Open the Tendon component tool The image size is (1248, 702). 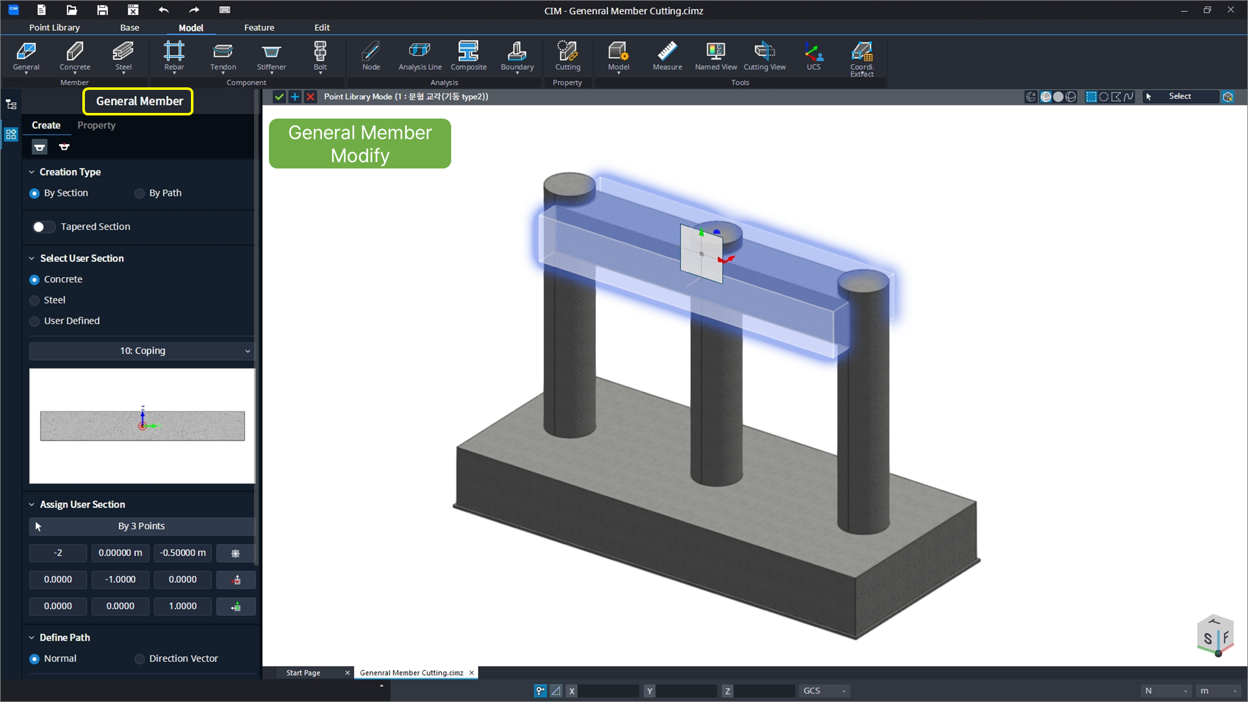coord(223,56)
